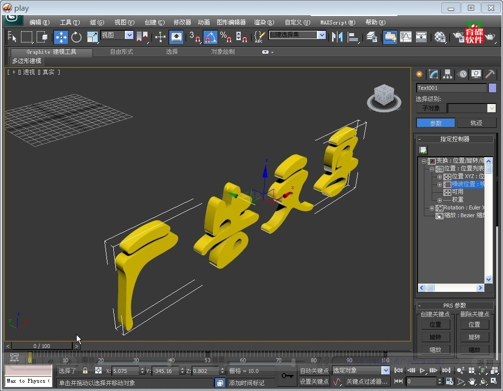Open the Curve Editor from the toolbar
503x391 pixels.
pyautogui.click(x=406, y=37)
